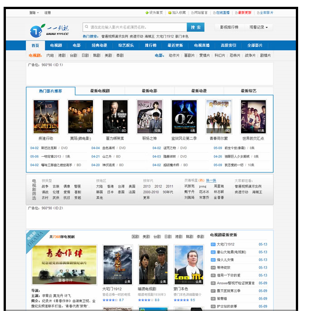Filter TV dramas by 古装 genre

56,187
